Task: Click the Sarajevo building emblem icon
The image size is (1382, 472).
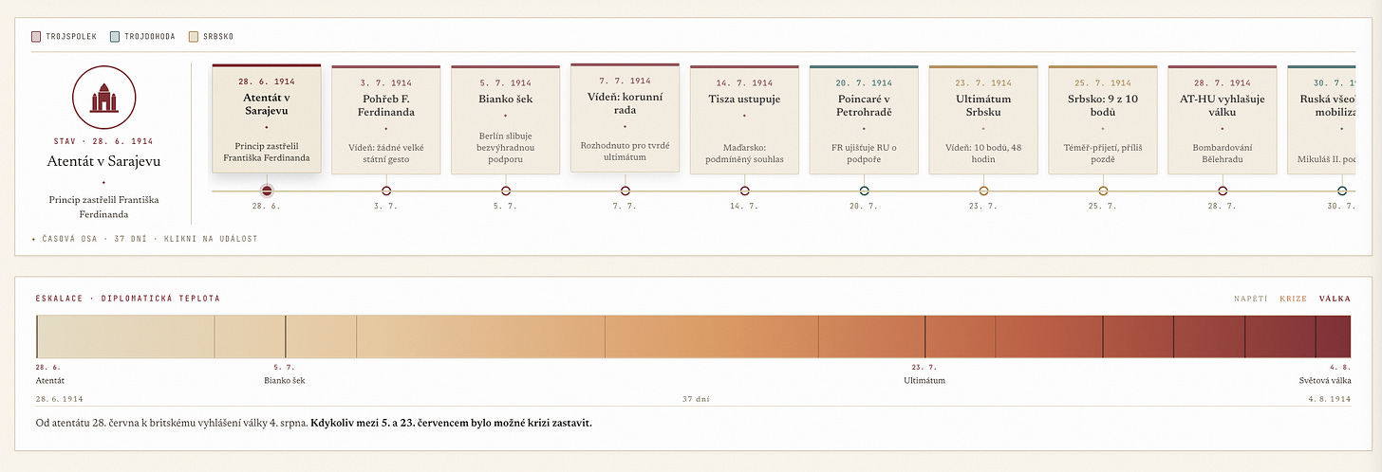Action: pyautogui.click(x=104, y=97)
